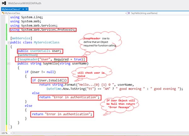Click the Visual Studio logo icon
This screenshot has height=136, width=189.
pyautogui.click(x=4, y=3)
